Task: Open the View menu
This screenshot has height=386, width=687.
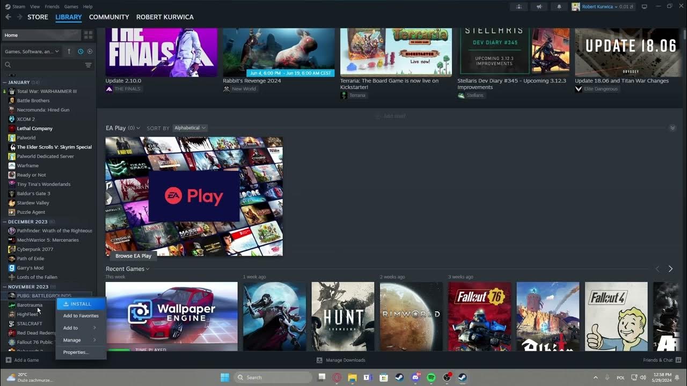Action: pyautogui.click(x=35, y=6)
